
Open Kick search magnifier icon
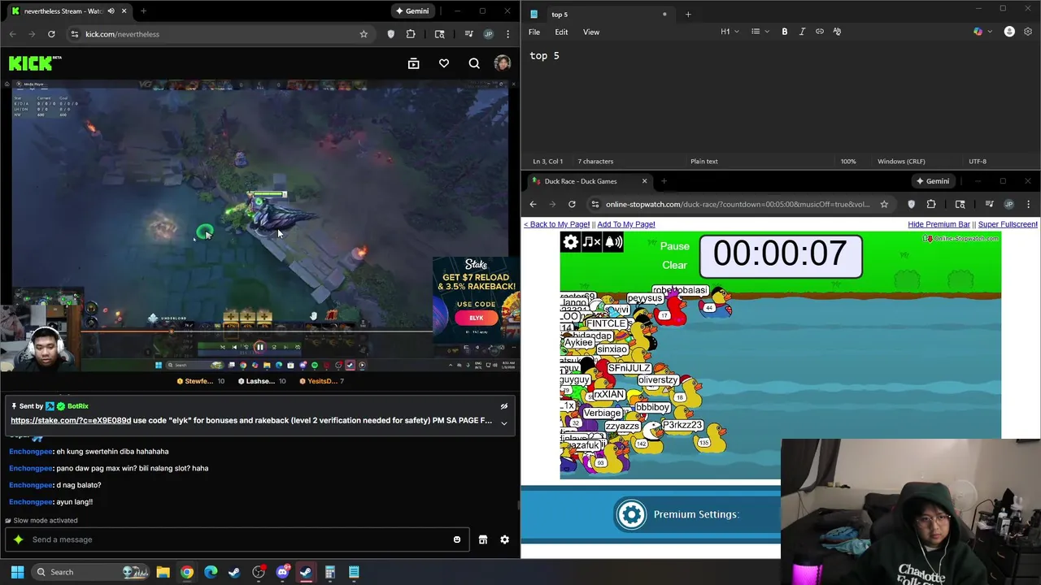coord(474,63)
